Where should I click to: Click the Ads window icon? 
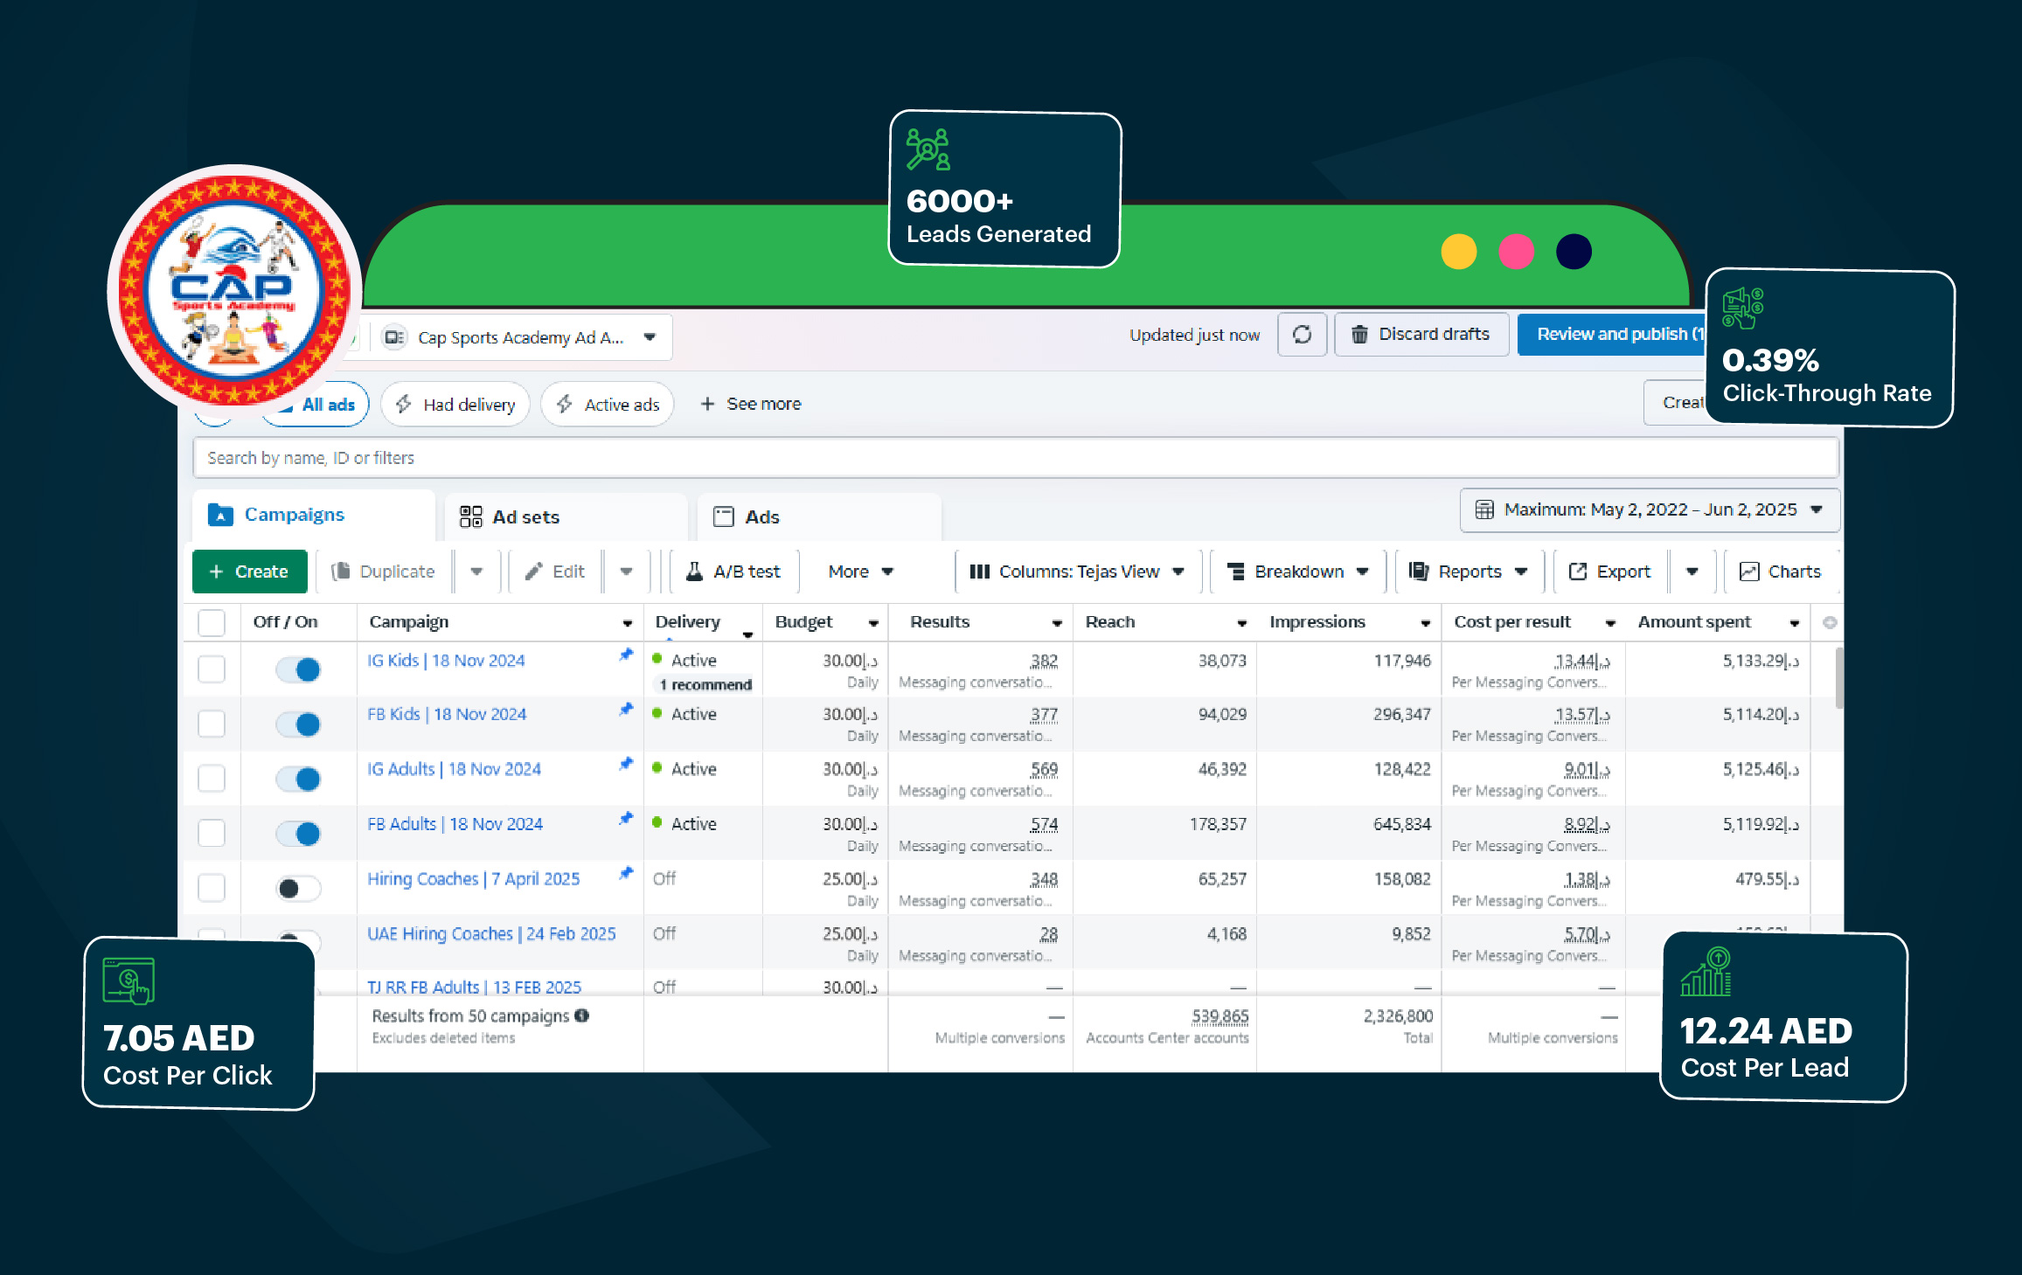723,516
